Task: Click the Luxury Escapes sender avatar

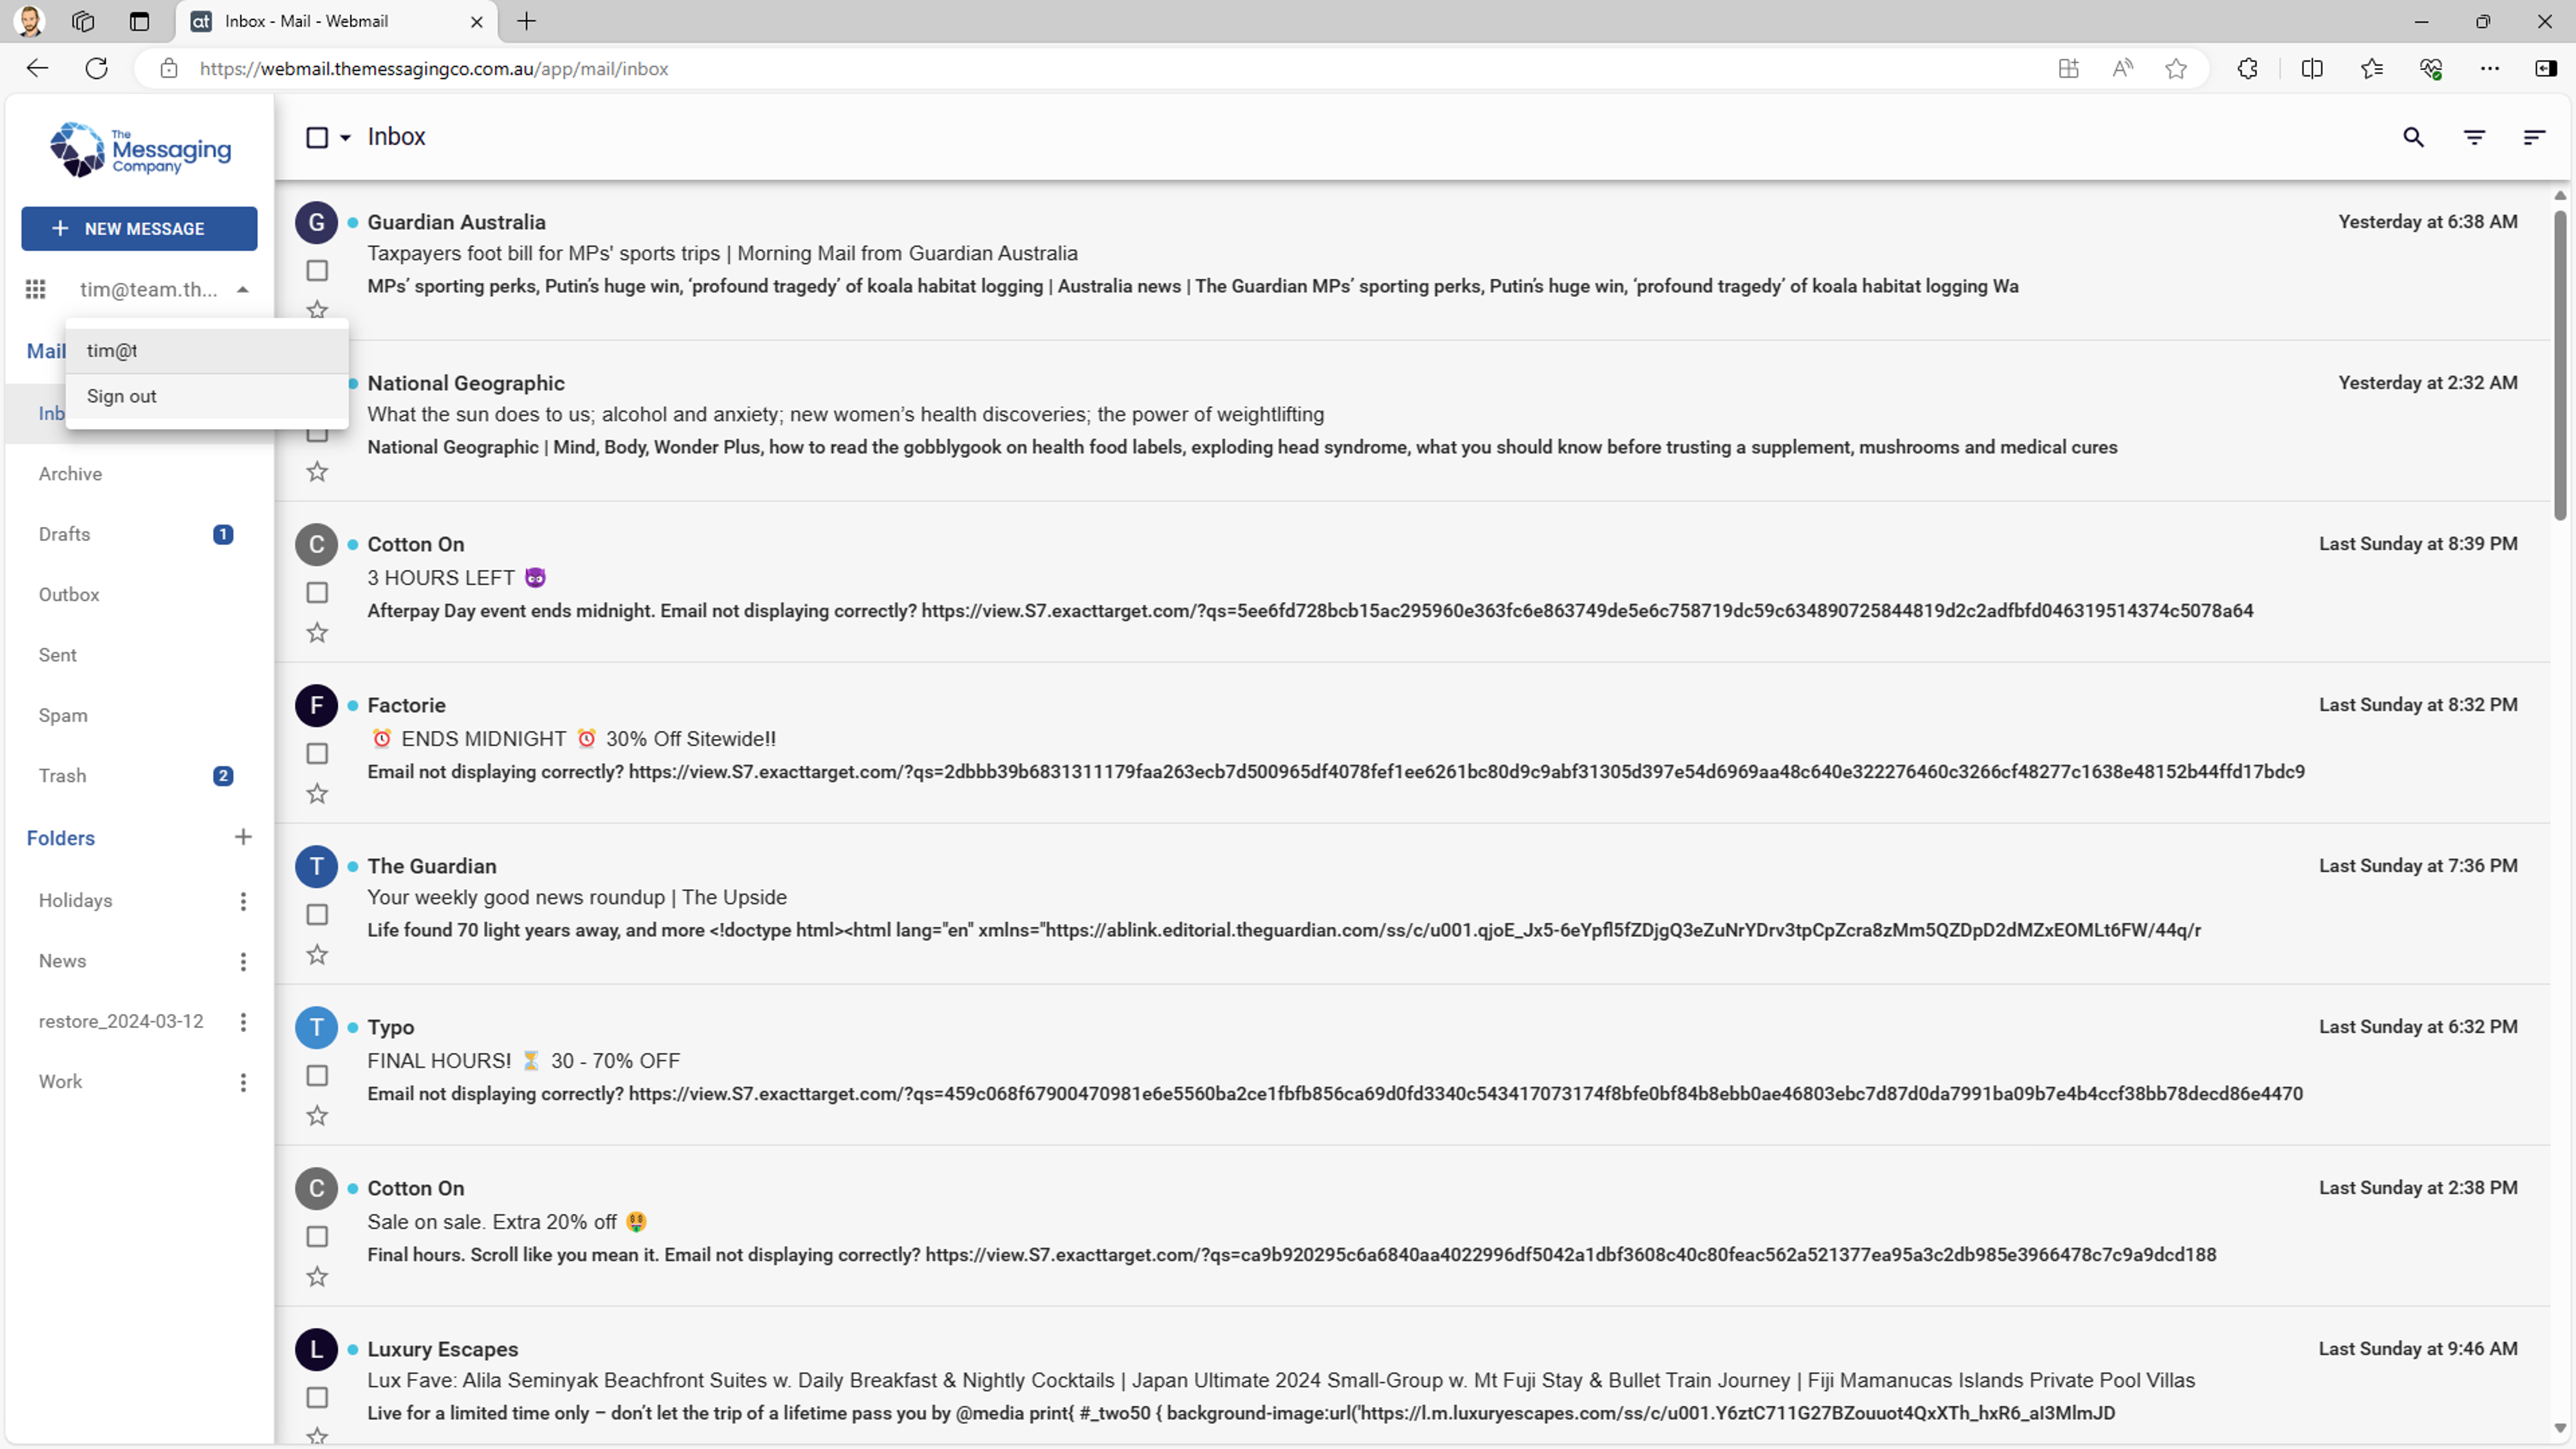Action: point(316,1349)
